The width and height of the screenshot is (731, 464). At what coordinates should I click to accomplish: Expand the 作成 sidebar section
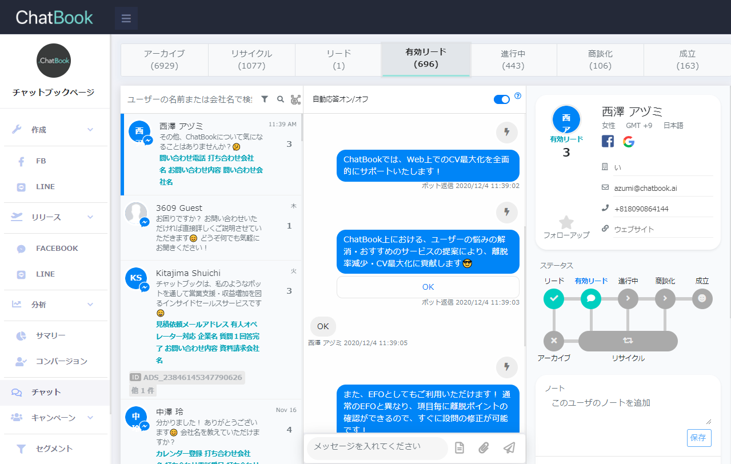54,130
